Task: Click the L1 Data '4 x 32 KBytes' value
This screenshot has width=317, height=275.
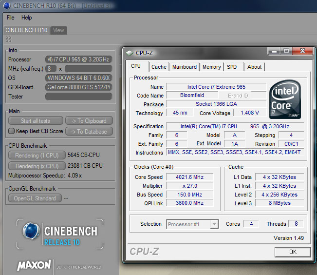Action: (280, 177)
